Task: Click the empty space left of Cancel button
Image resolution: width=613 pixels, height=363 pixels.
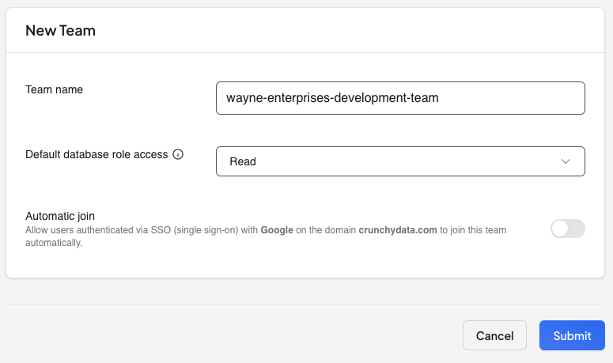Action: coord(237,335)
